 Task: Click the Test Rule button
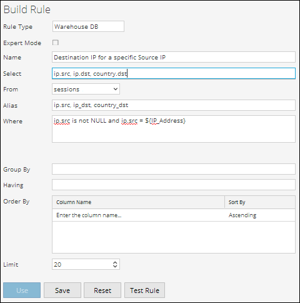pos(144,290)
